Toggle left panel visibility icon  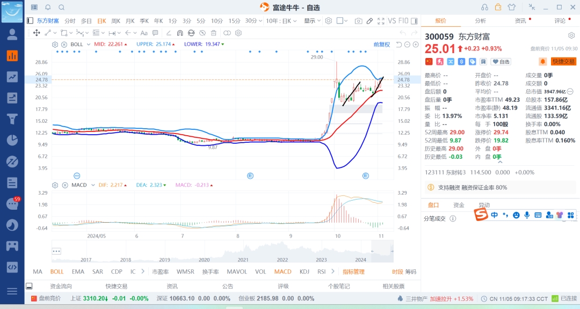click(30, 21)
